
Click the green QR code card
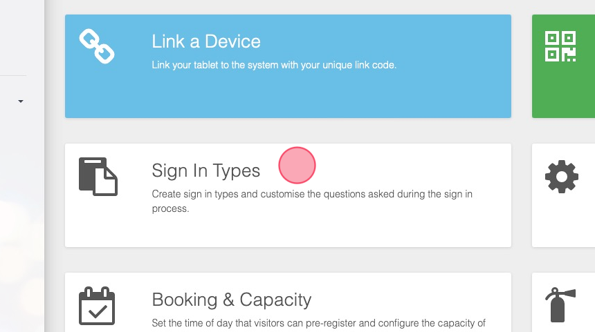pyautogui.click(x=563, y=66)
